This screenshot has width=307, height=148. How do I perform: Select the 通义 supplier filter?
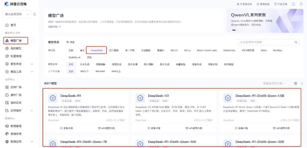click(x=82, y=50)
